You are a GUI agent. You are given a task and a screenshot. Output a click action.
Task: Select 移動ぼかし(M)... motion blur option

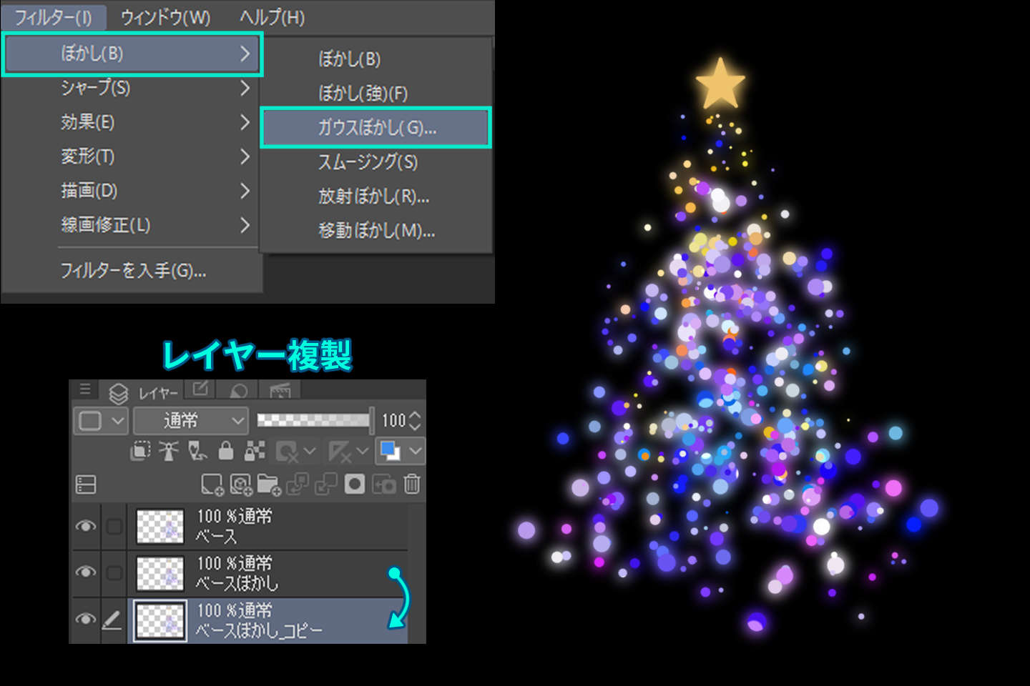point(376,231)
